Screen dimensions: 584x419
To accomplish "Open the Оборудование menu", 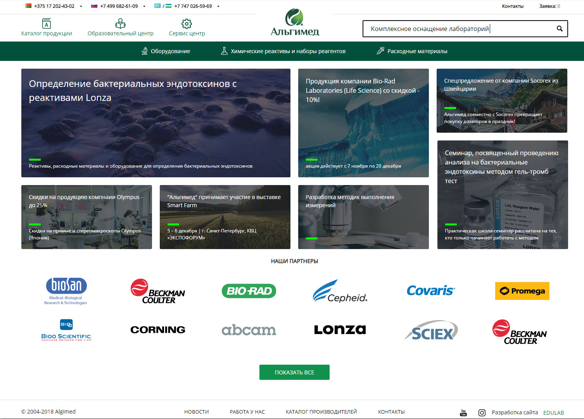I will [170, 51].
